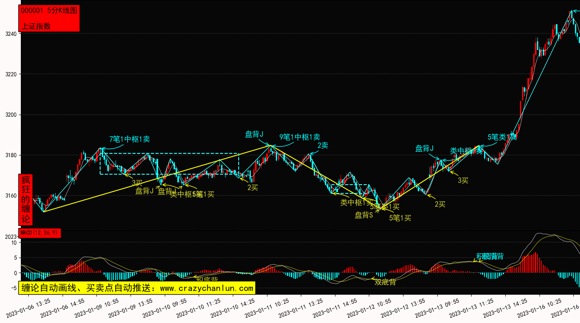Select time label 2023-01-11 10:25
The image size is (580, 323).
[267, 308]
